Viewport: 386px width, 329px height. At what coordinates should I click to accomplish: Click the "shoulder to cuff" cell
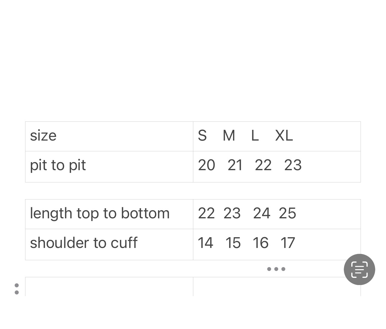[x=84, y=243]
